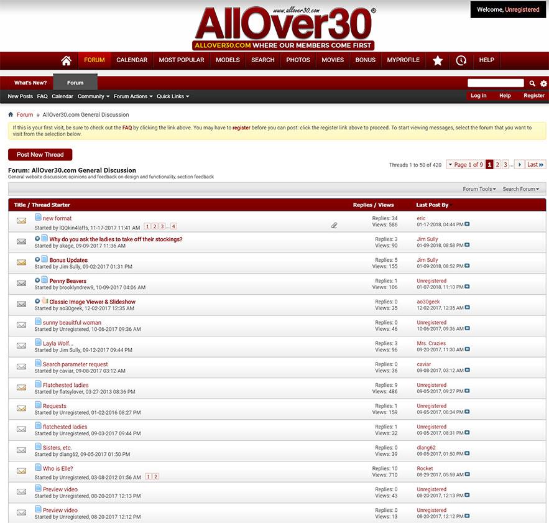Open New Posts in the sub navigation
Screen dimensions: 549x523
click(20, 96)
